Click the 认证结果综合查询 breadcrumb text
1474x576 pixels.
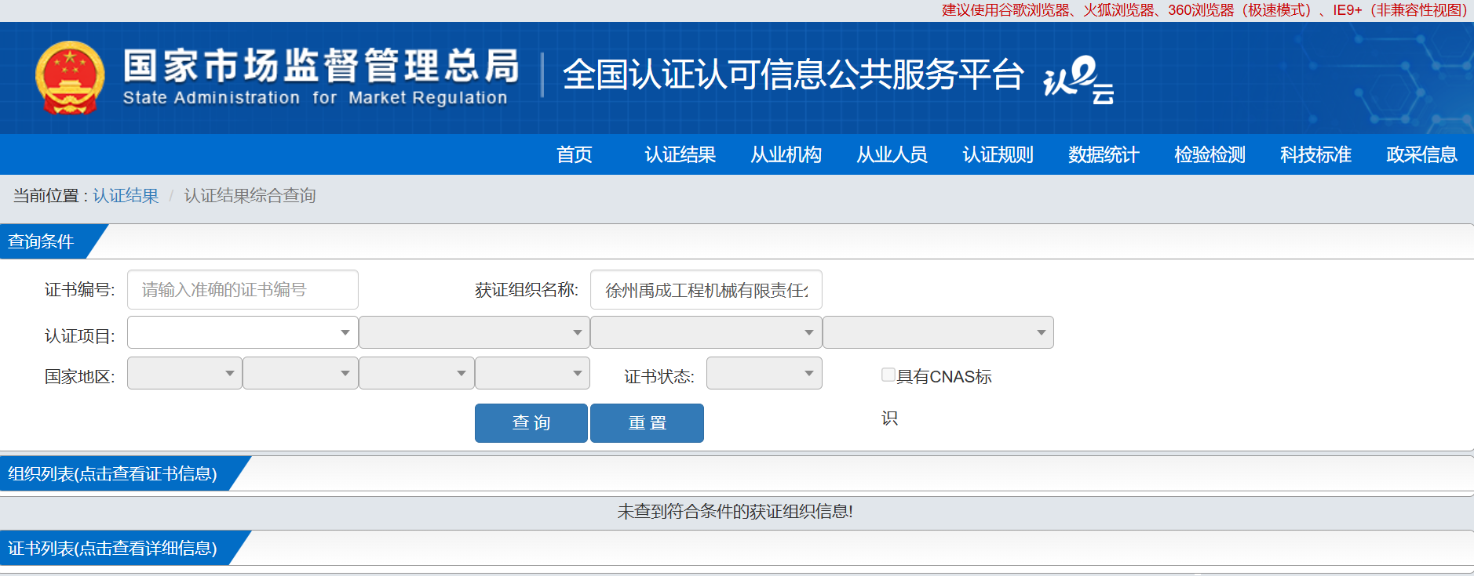tap(250, 195)
